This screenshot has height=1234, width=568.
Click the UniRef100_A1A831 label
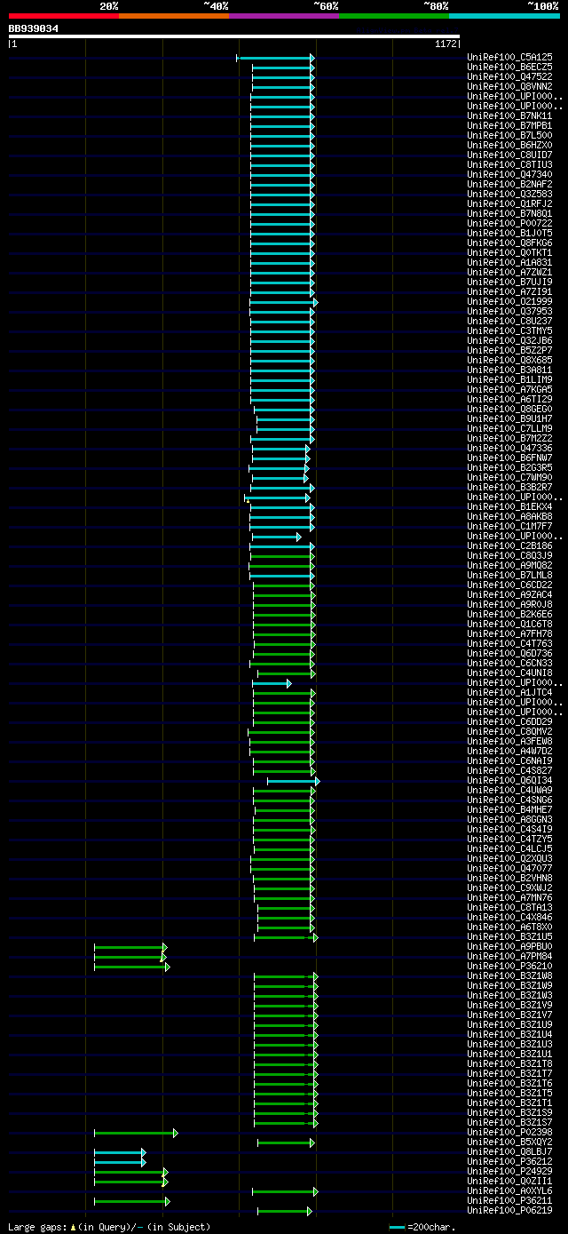(x=509, y=262)
